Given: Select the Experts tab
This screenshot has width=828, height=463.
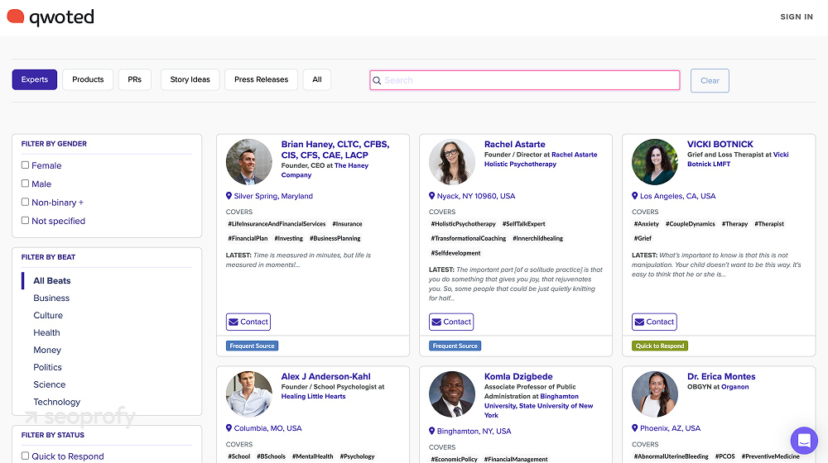Looking at the screenshot, I should coord(34,79).
